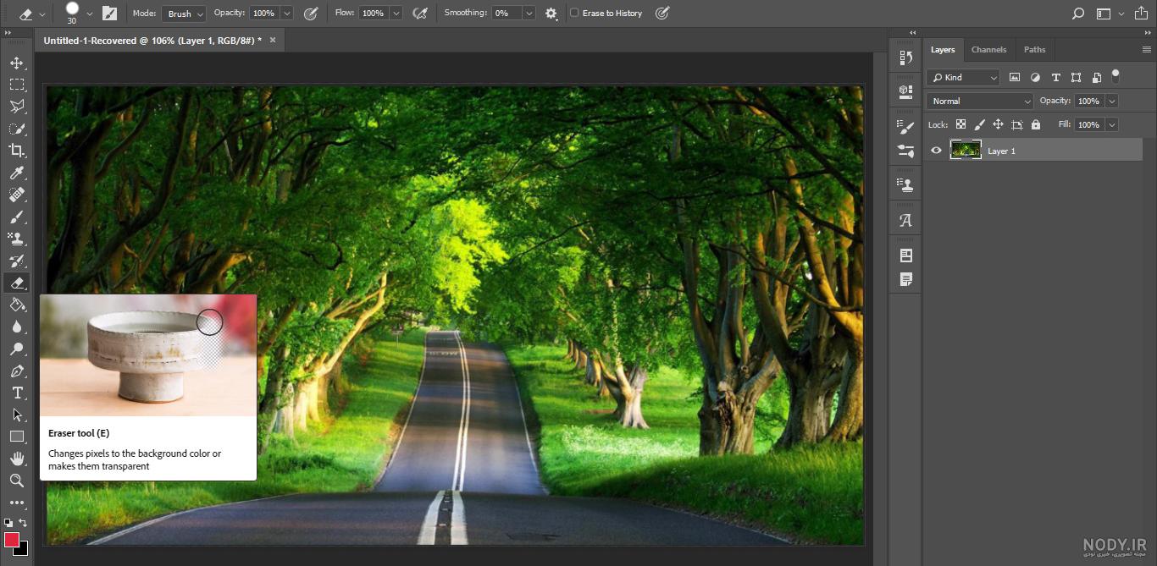Choose the Eyedropper tool
The height and width of the screenshot is (566, 1157).
pyautogui.click(x=17, y=173)
